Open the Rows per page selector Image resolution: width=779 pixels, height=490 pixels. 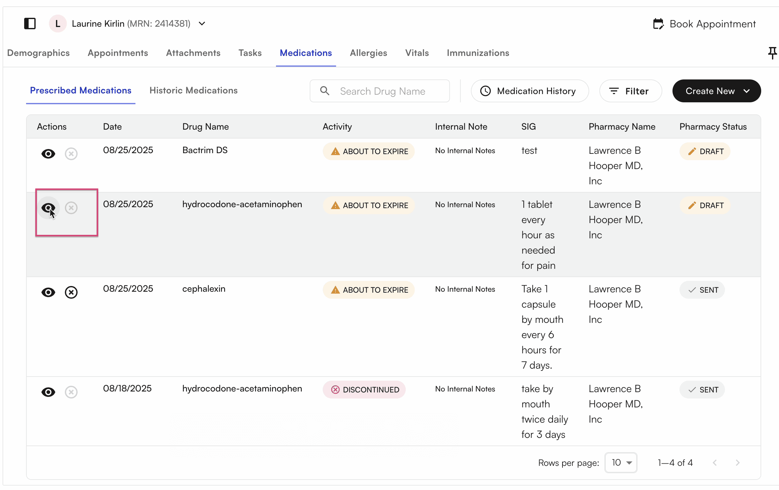pos(620,463)
